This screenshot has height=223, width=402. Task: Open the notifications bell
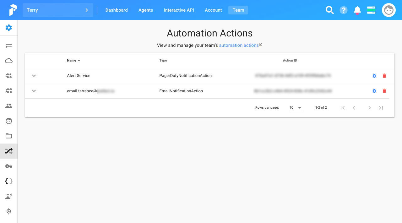pyautogui.click(x=357, y=10)
